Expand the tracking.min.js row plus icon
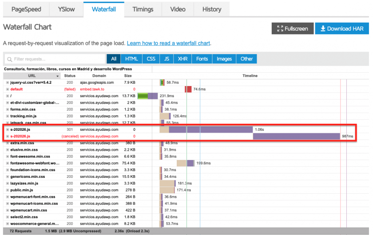Viewport: 373px width, 235px height. coord(7,116)
